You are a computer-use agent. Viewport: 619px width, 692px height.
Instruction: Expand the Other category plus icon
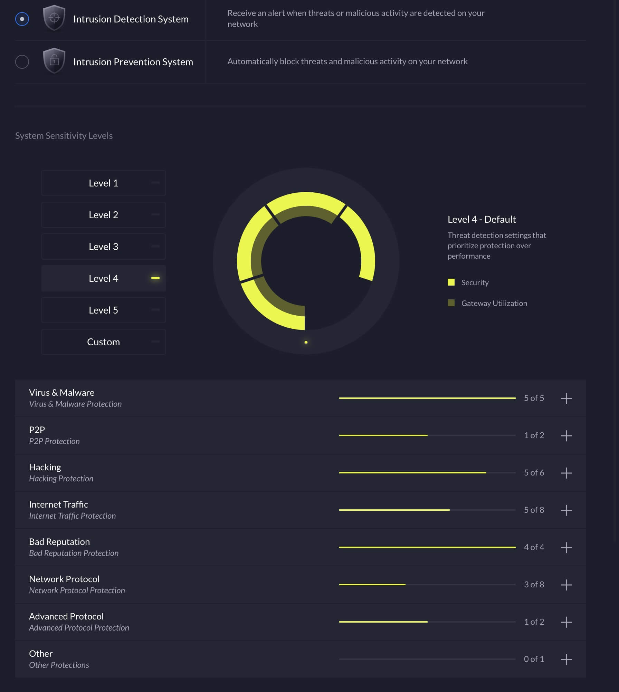566,659
